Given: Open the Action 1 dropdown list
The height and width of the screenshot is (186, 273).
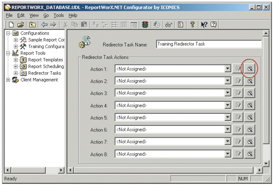Looking at the screenshot, I should coord(227,69).
